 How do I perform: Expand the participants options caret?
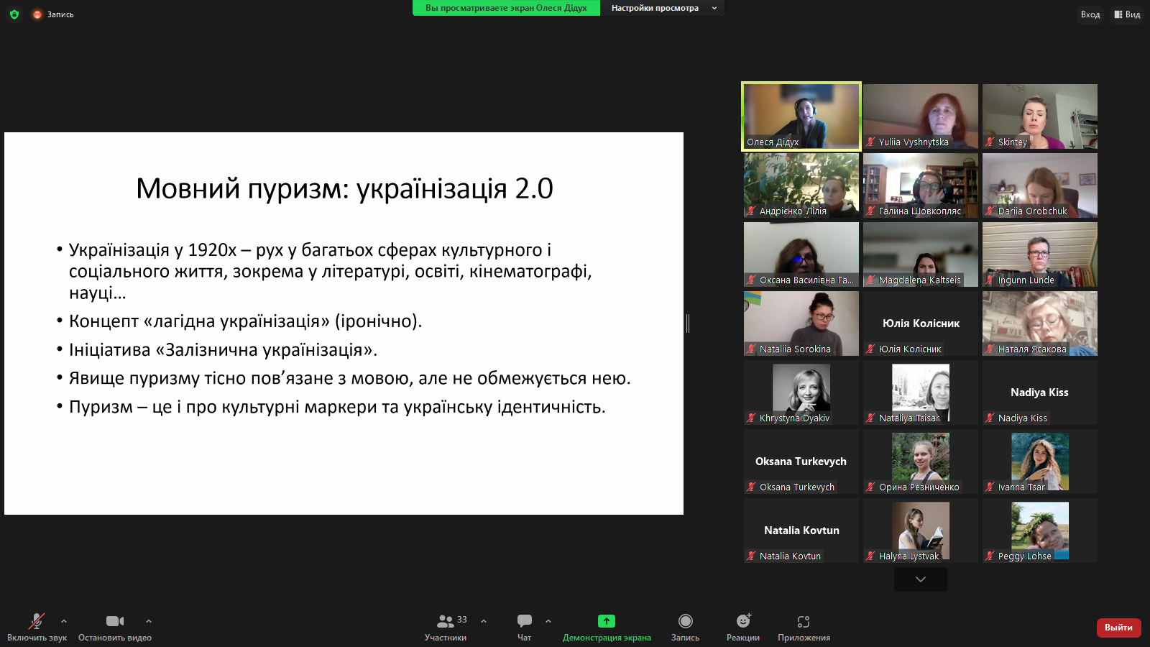484,621
